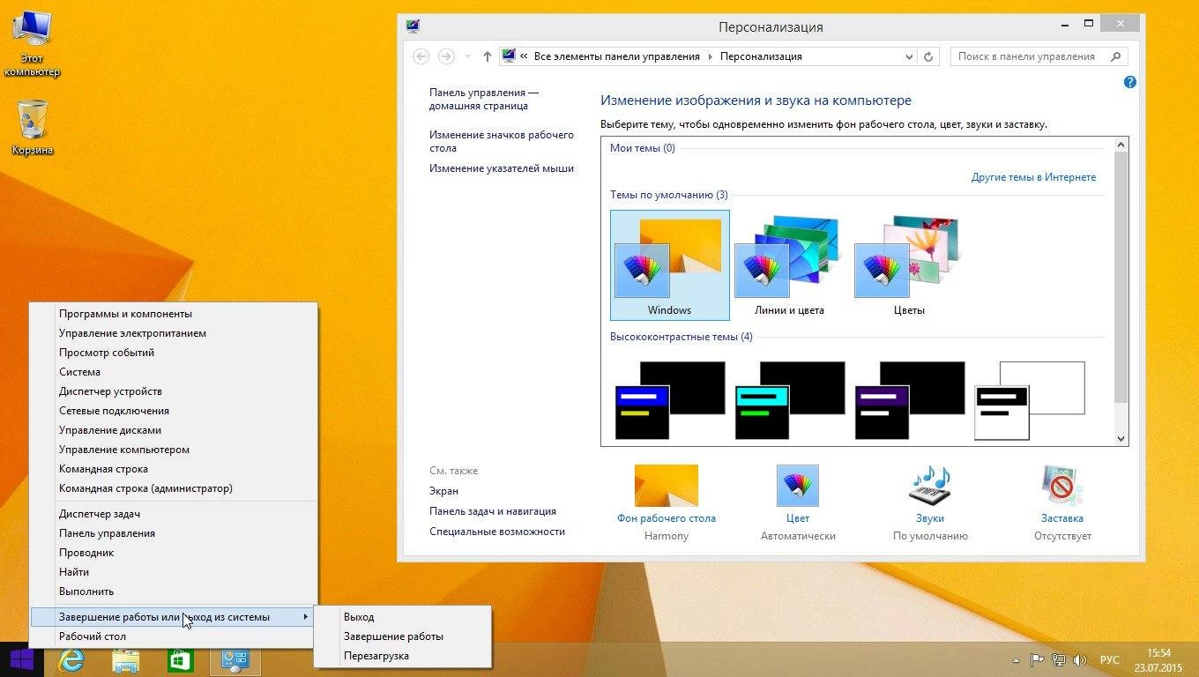Select the Control Panel taskbar button
Image resolution: width=1199 pixels, height=677 pixels.
click(x=235, y=659)
